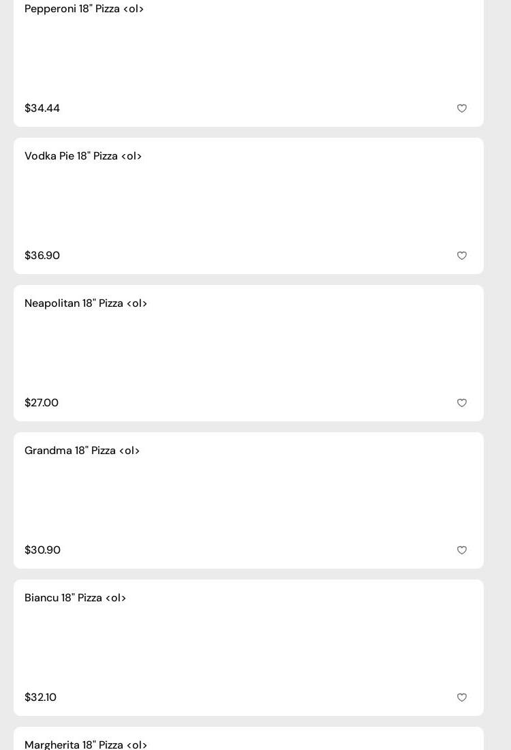Open the Pepperoni 18" Pizza title
Viewport: 511px width, 750px height.
(84, 9)
